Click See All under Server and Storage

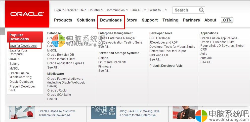click(104, 71)
